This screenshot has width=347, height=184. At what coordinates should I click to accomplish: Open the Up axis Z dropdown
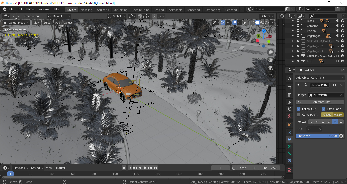pos(314,129)
